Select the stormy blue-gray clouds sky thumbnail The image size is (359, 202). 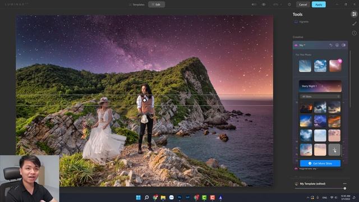pyautogui.click(x=320, y=107)
